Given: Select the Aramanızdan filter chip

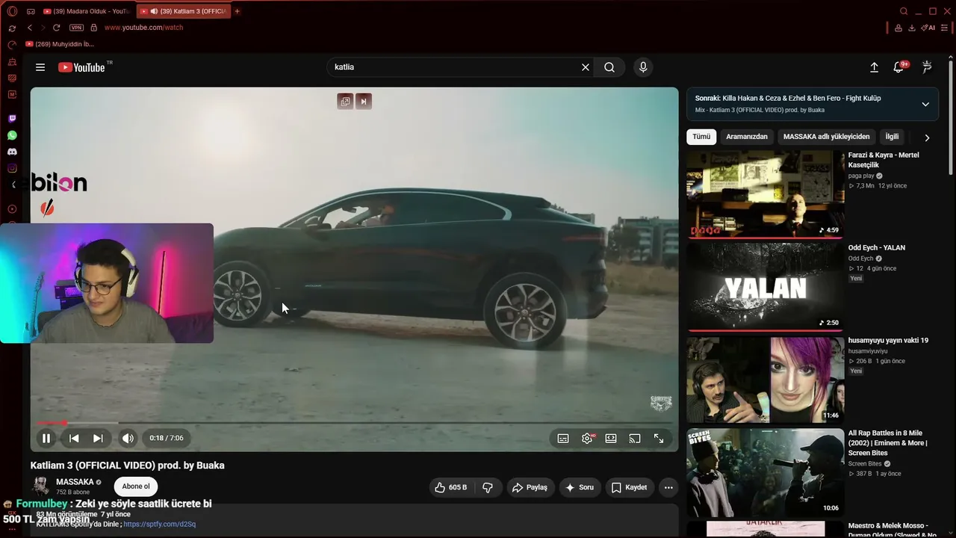Looking at the screenshot, I should (x=747, y=137).
